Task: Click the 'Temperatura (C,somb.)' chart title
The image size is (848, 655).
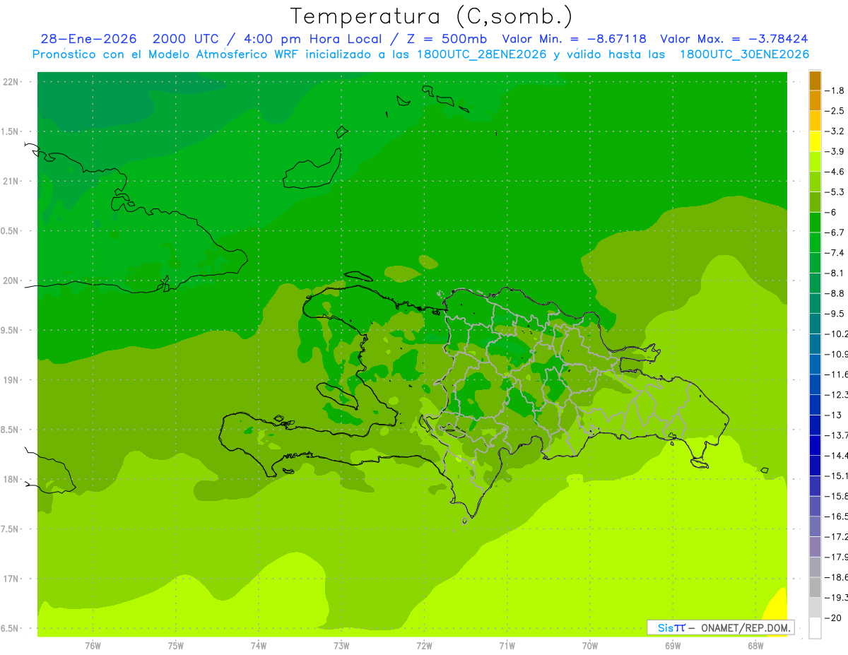Action: pyautogui.click(x=432, y=16)
